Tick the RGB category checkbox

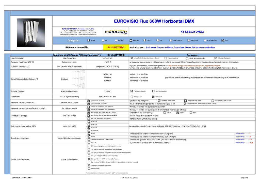coord(158,40)
